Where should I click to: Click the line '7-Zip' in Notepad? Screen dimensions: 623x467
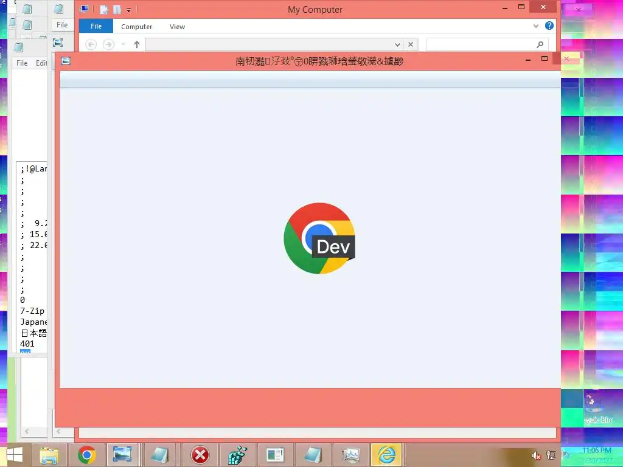(32, 311)
